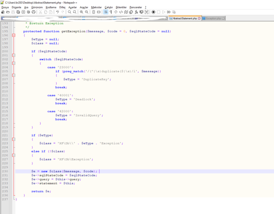Click the Copy toolbar icon

pos(46,12)
